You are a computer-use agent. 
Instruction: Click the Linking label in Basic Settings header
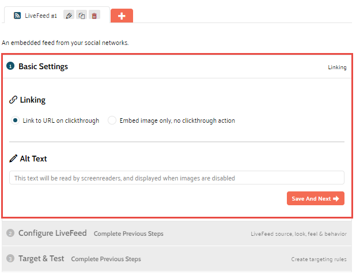pyautogui.click(x=337, y=67)
